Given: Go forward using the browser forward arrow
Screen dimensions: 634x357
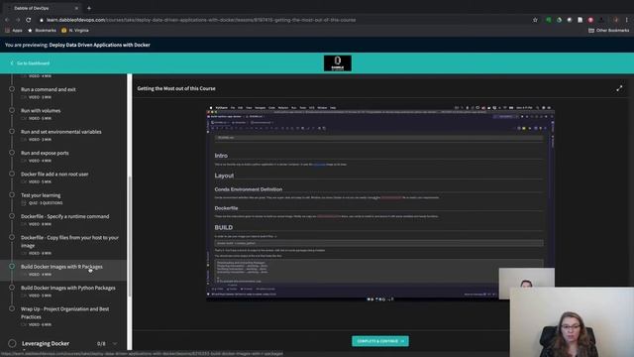Looking at the screenshot, I should click(18, 20).
